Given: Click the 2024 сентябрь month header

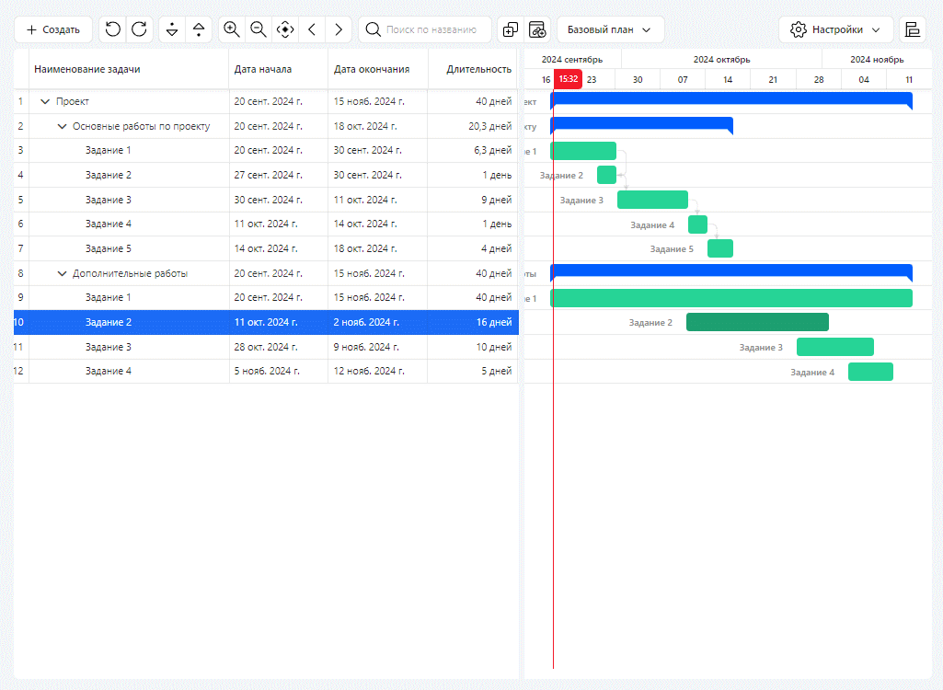Looking at the screenshot, I should (572, 59).
